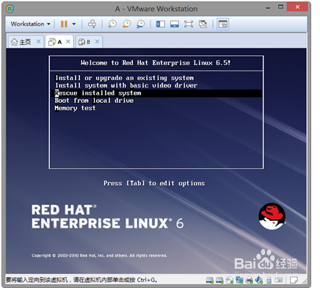Click the CD/DVD drive status icon
This screenshot has width=320, height=288.
(230, 280)
